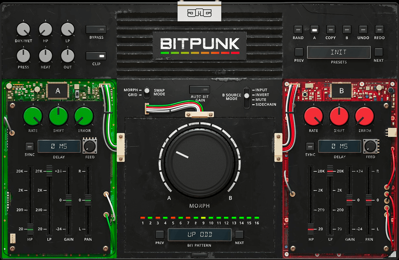Click the FEED knob on channel A

89,146
